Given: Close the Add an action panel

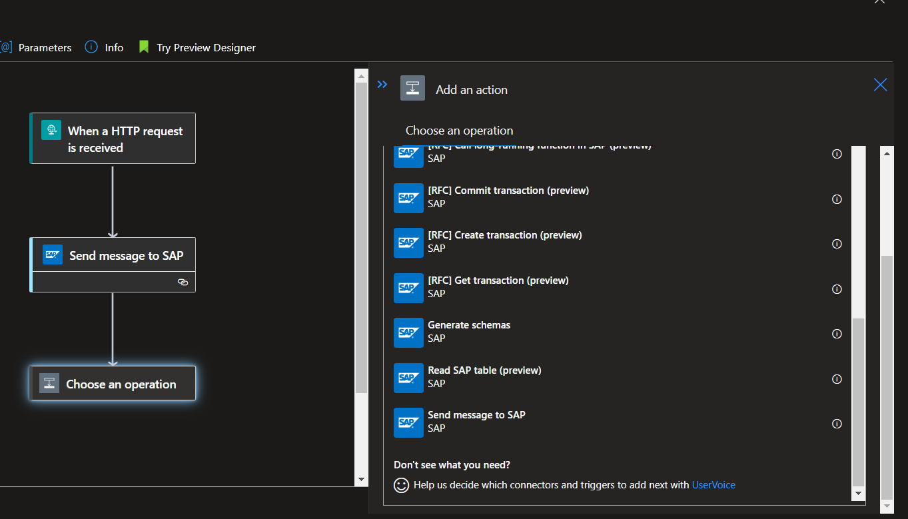Looking at the screenshot, I should pyautogui.click(x=880, y=85).
